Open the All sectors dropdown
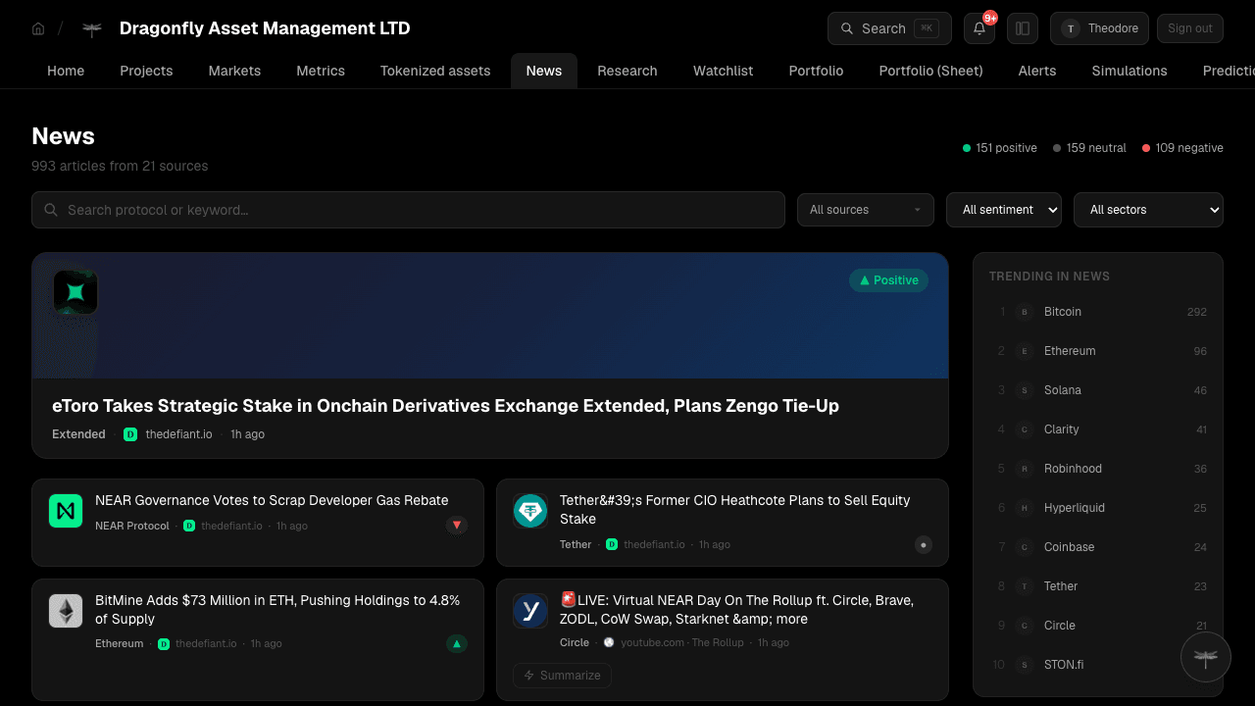The height and width of the screenshot is (706, 1255). point(1149,210)
